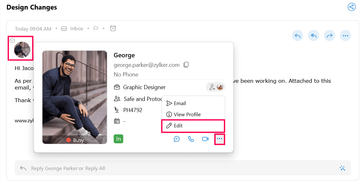Click the small envelope icon above avatar
The width and height of the screenshot is (364, 185).
(12, 40)
